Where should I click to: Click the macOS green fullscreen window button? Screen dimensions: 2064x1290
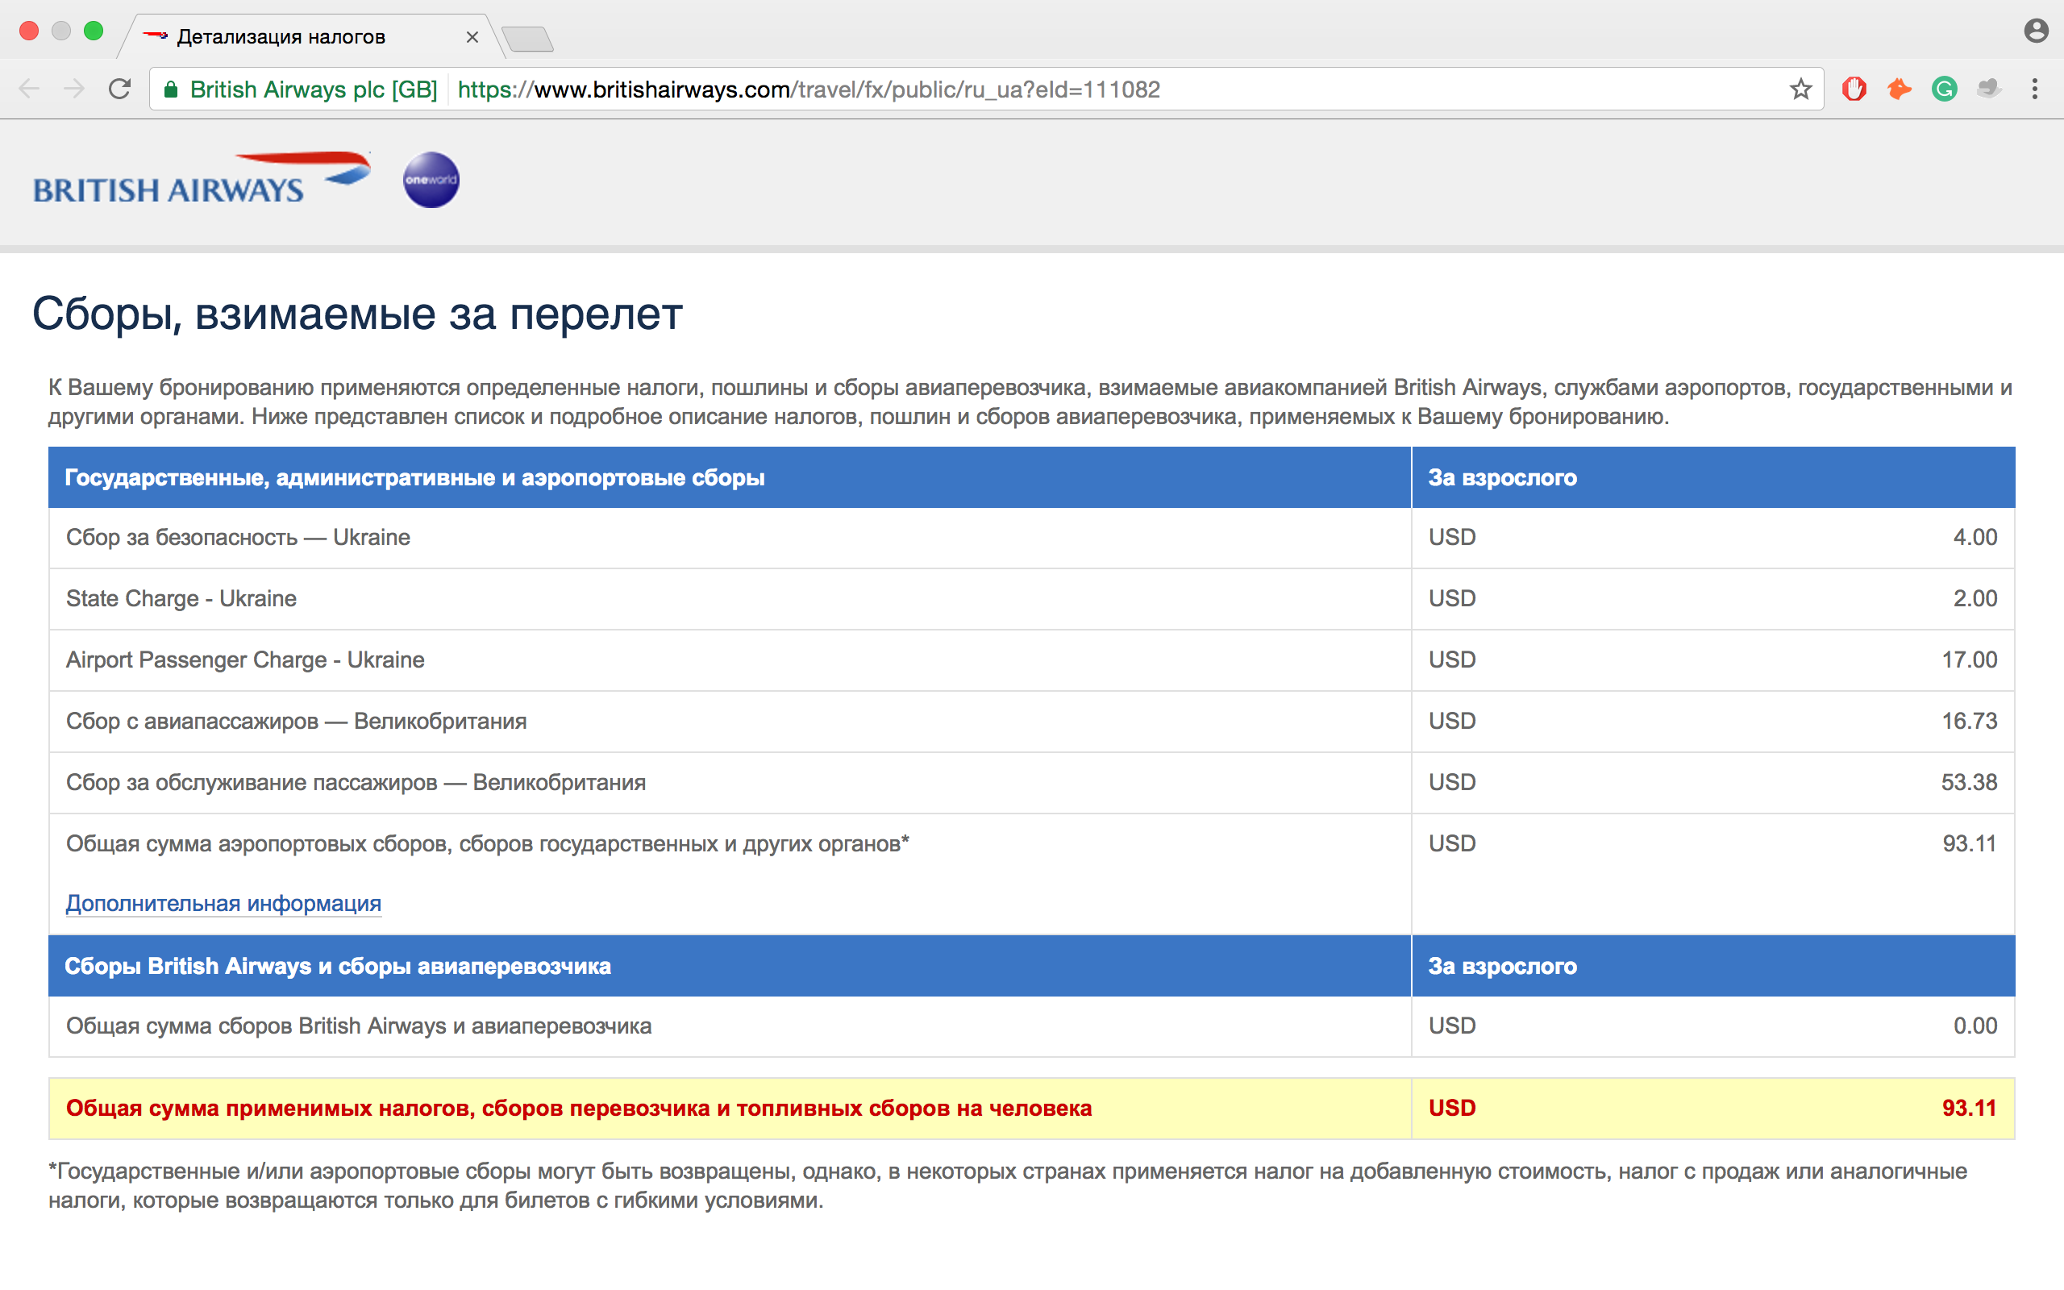[x=94, y=31]
